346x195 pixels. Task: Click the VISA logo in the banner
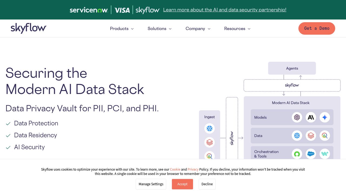(x=122, y=10)
